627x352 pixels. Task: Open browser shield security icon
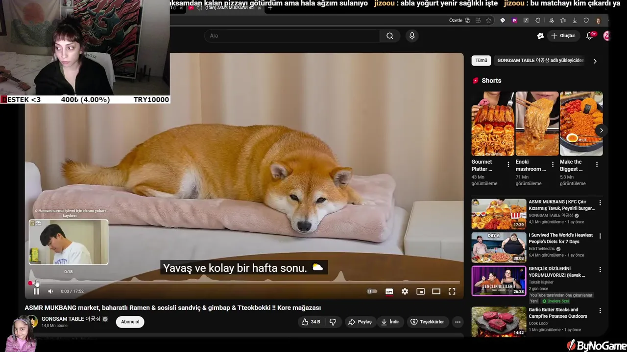pyautogui.click(x=586, y=21)
